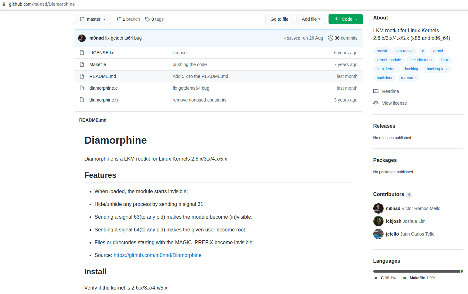Click the 'on 26 Aug' commit date
The image size is (468, 294).
313,38
